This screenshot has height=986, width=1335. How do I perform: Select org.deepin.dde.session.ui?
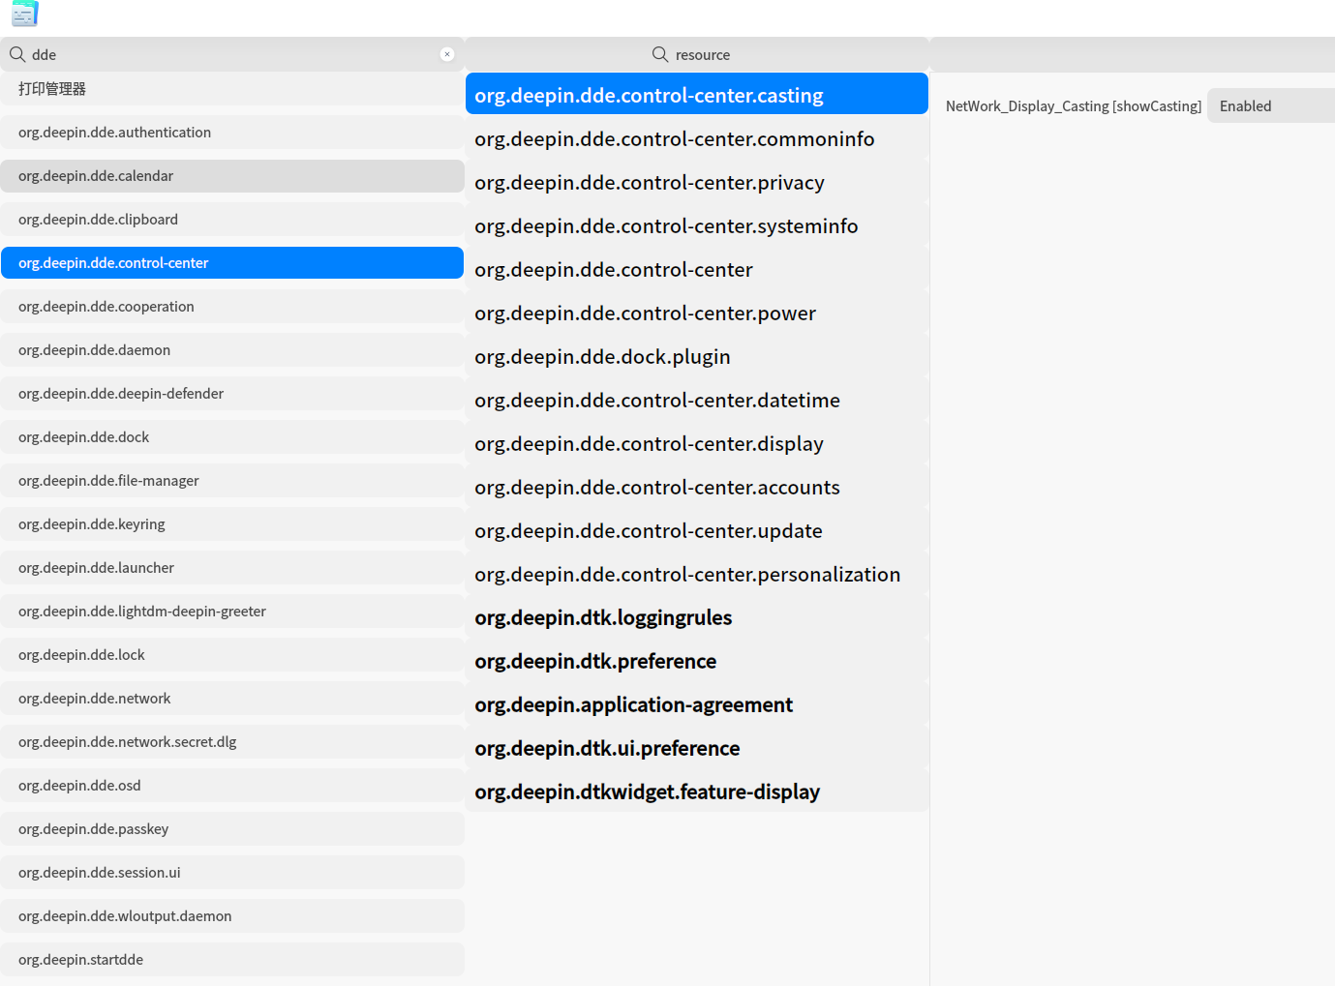[232, 873]
